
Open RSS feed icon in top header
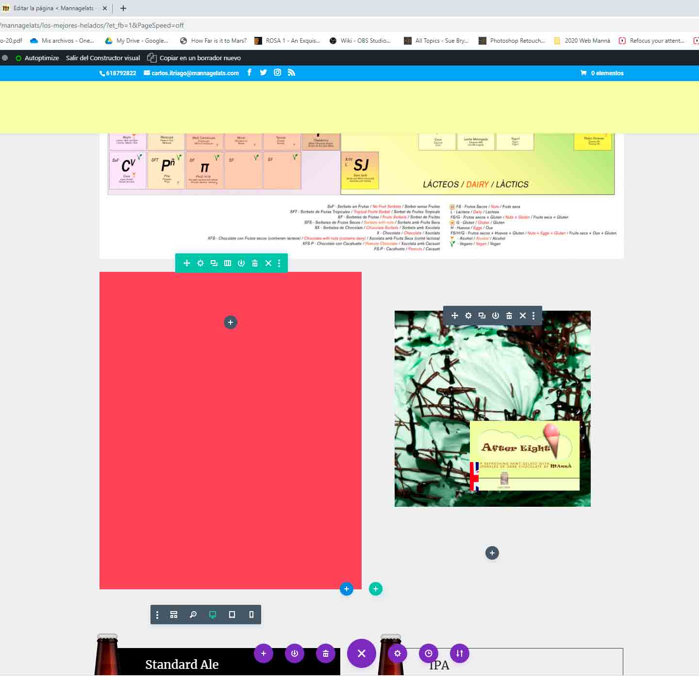(291, 72)
